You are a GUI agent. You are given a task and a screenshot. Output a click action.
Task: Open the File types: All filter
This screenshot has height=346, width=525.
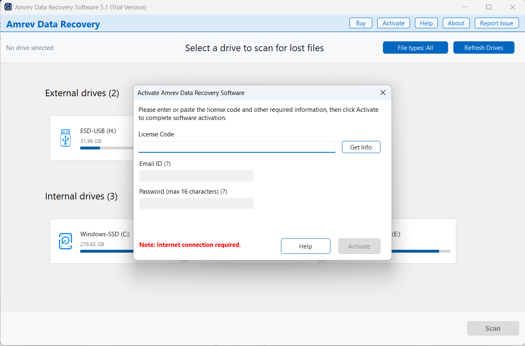(x=415, y=47)
